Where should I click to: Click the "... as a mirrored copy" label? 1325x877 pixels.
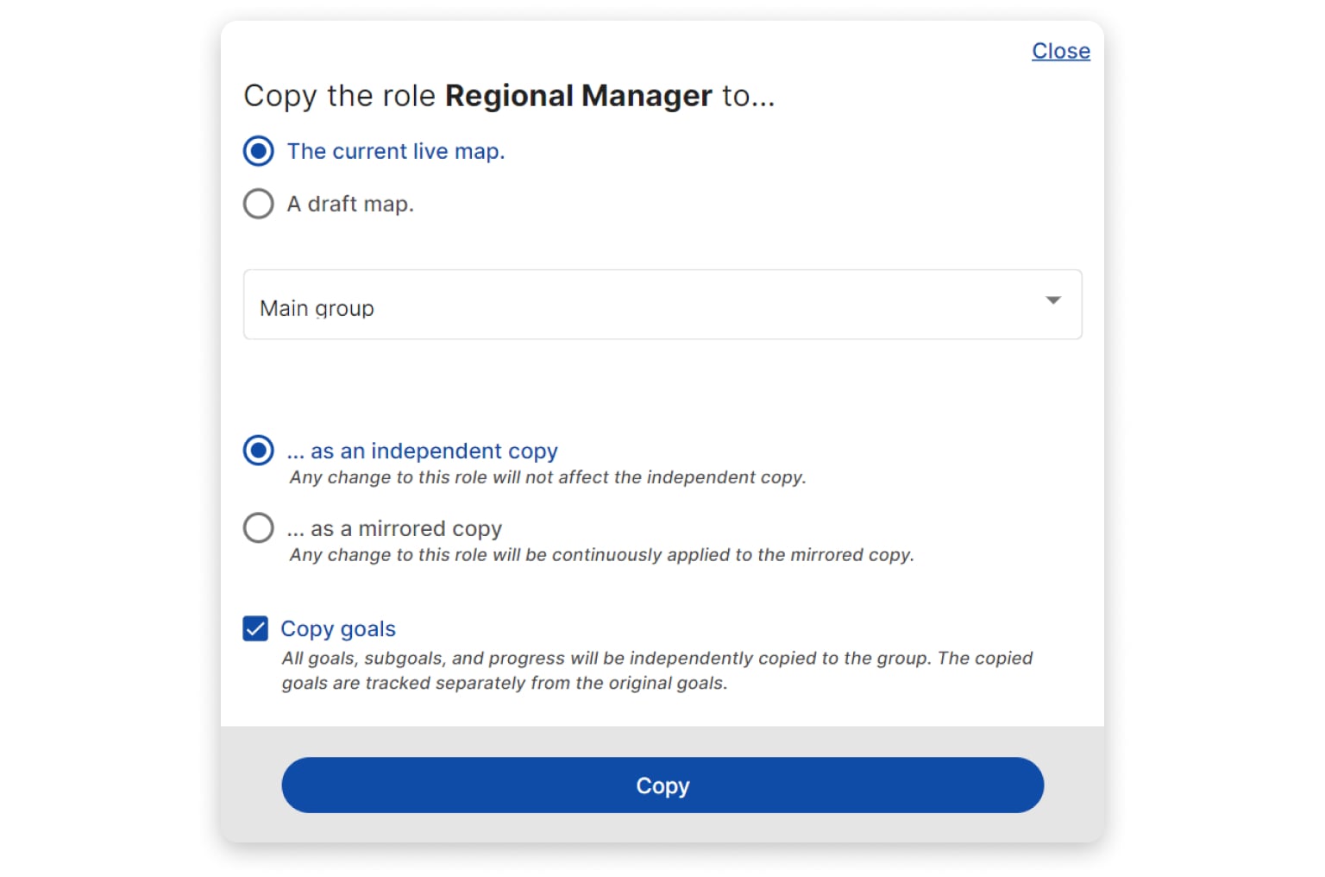click(x=394, y=528)
